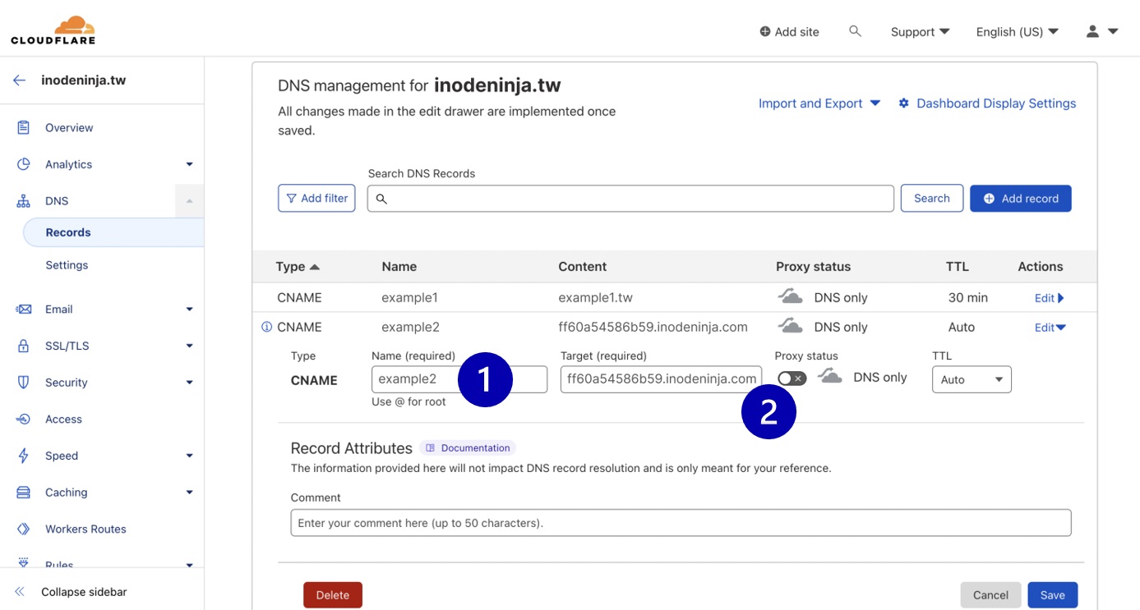
Task: Open the TTL Auto dropdown
Action: (972, 379)
